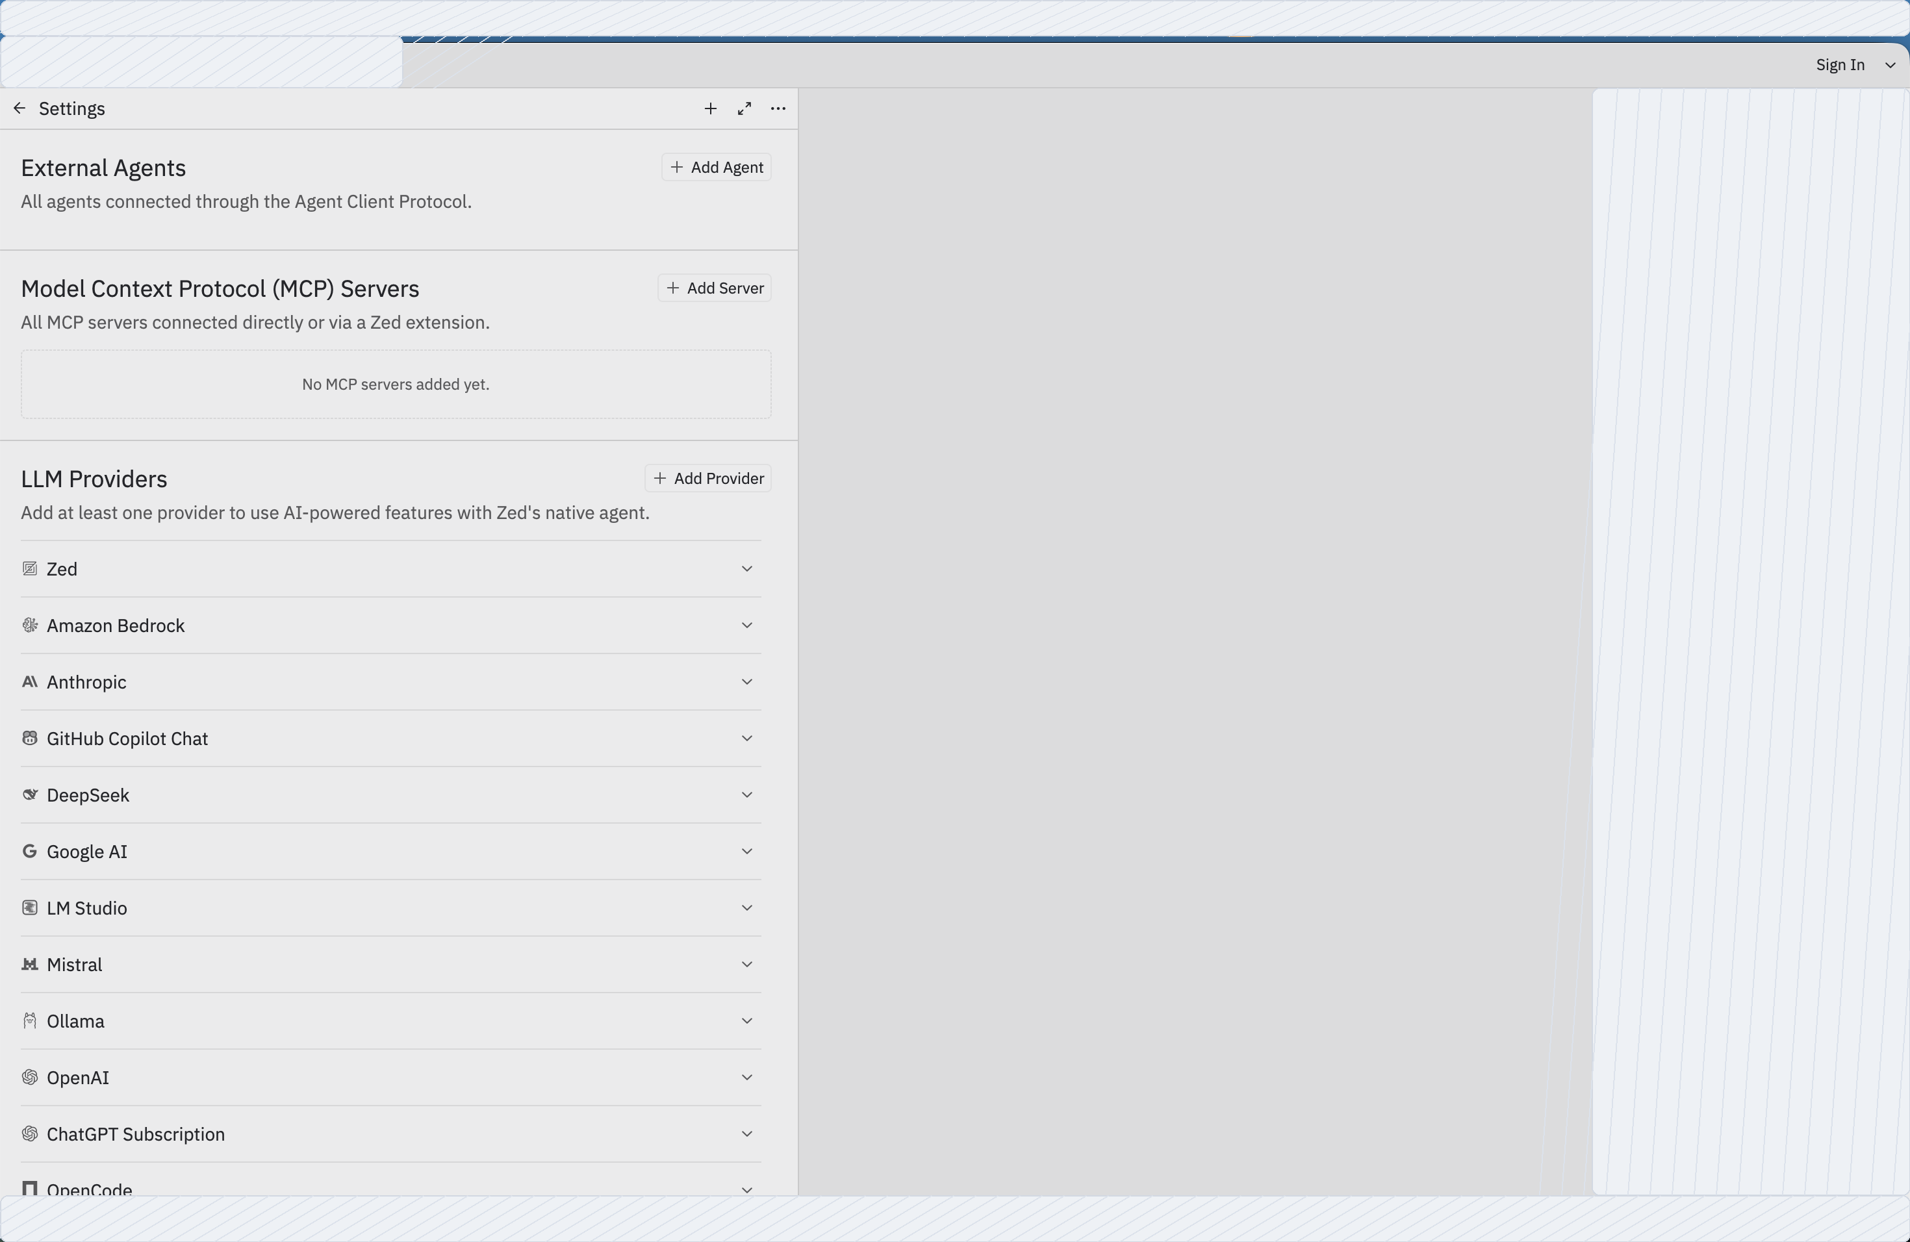Click the Anthropic logo icon
Image resolution: width=1910 pixels, height=1242 pixels.
click(30, 682)
